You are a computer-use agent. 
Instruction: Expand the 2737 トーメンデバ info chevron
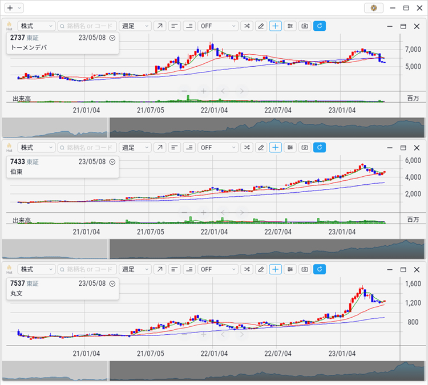[112, 38]
